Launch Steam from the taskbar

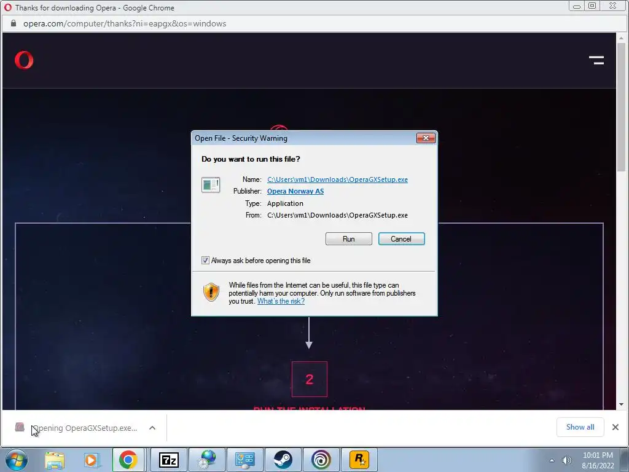[x=283, y=460]
